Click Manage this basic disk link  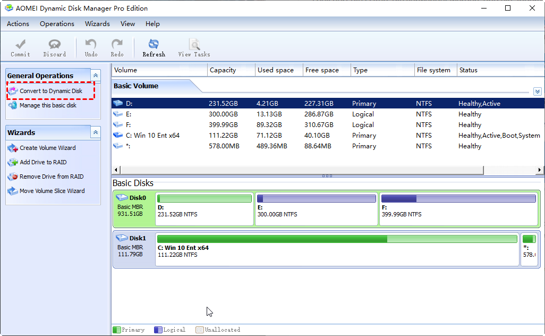coord(48,105)
